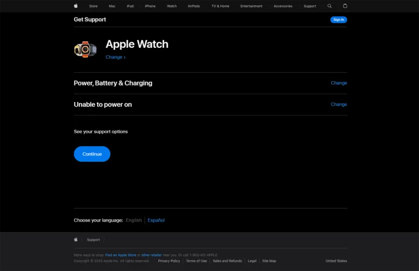The height and width of the screenshot is (271, 419).
Task: Open the Store menu
Action: 93,6
